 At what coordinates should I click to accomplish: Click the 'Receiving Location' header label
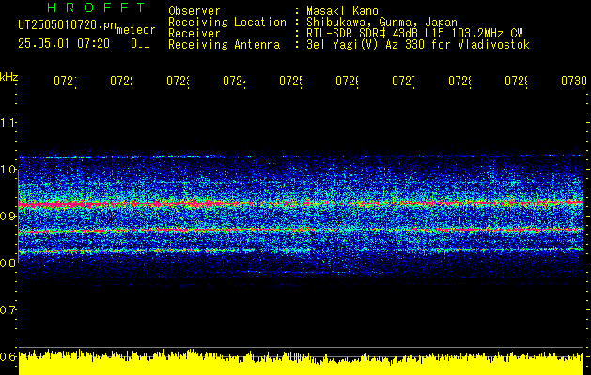(x=227, y=22)
